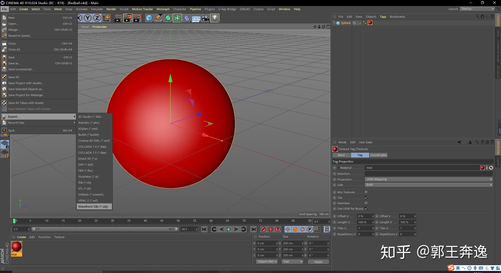Click the Cube primitive icon
Screen dimensions: 501x273
coord(149,18)
